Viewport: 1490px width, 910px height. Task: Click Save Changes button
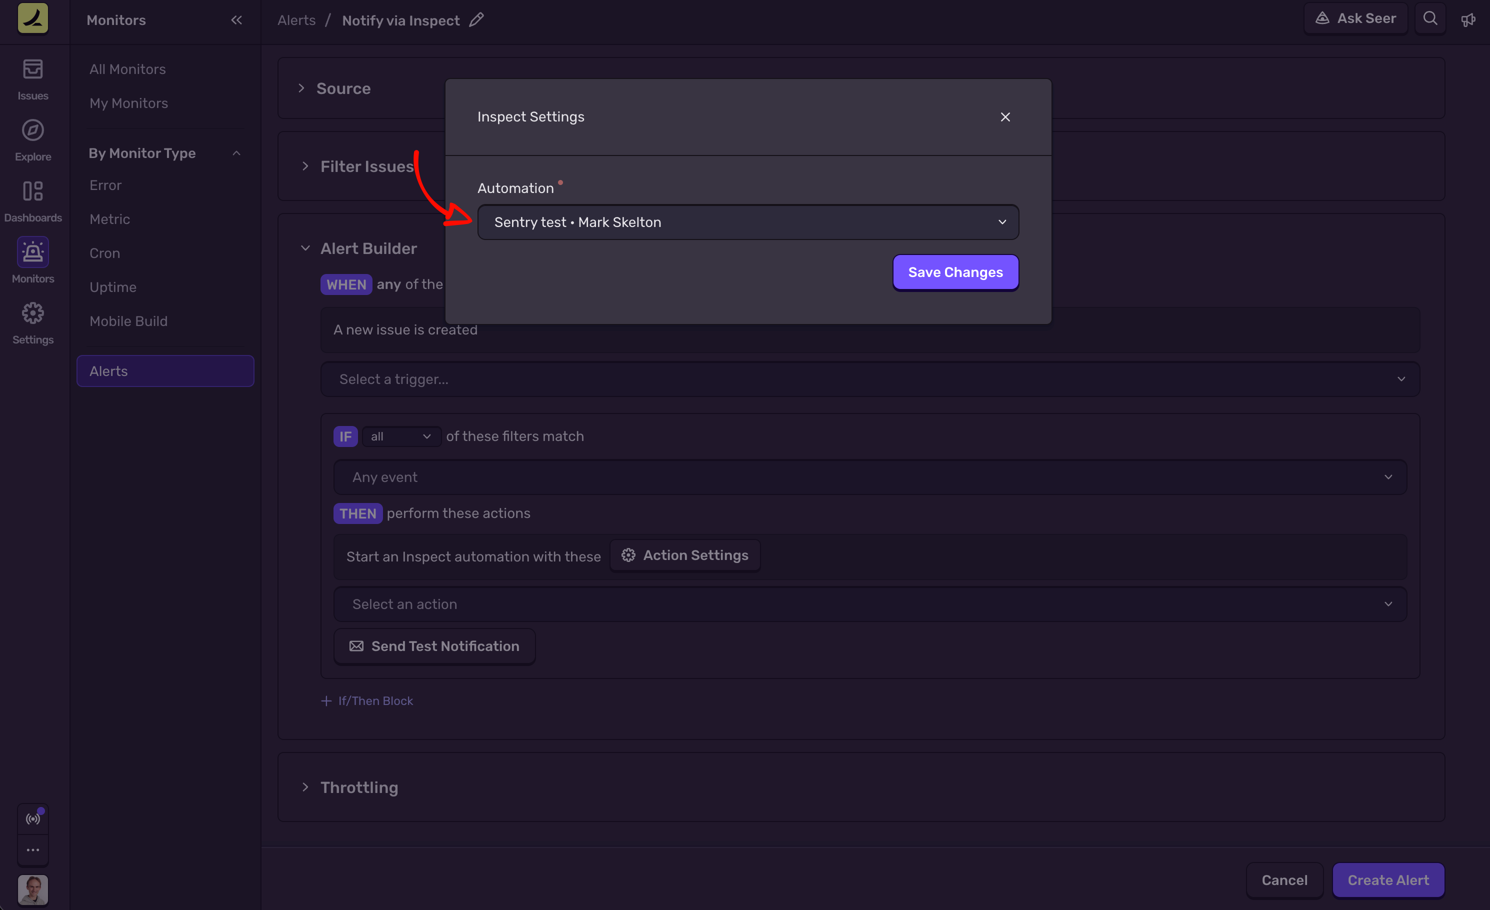955,272
